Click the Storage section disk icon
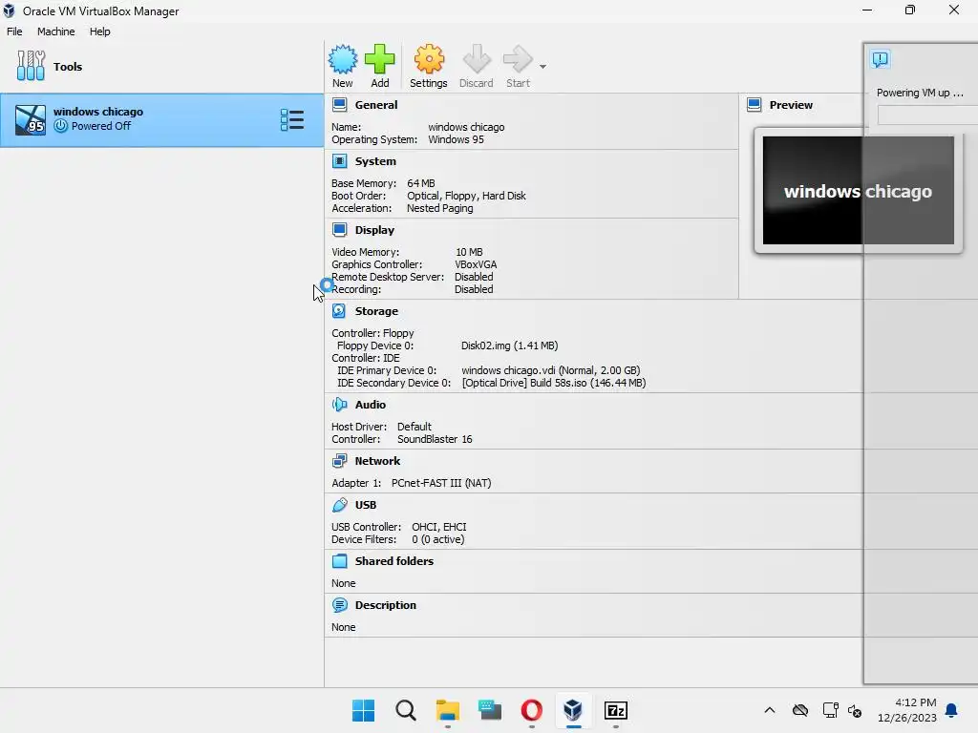The width and height of the screenshot is (978, 733). (x=339, y=311)
